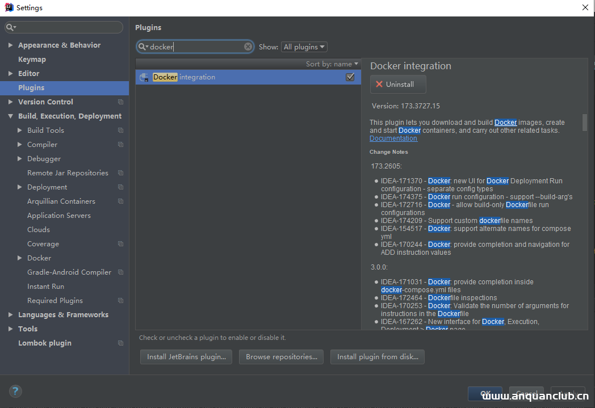Click the per-project settings icon beside Lombok plugin
The image size is (595, 408).
(x=120, y=343)
